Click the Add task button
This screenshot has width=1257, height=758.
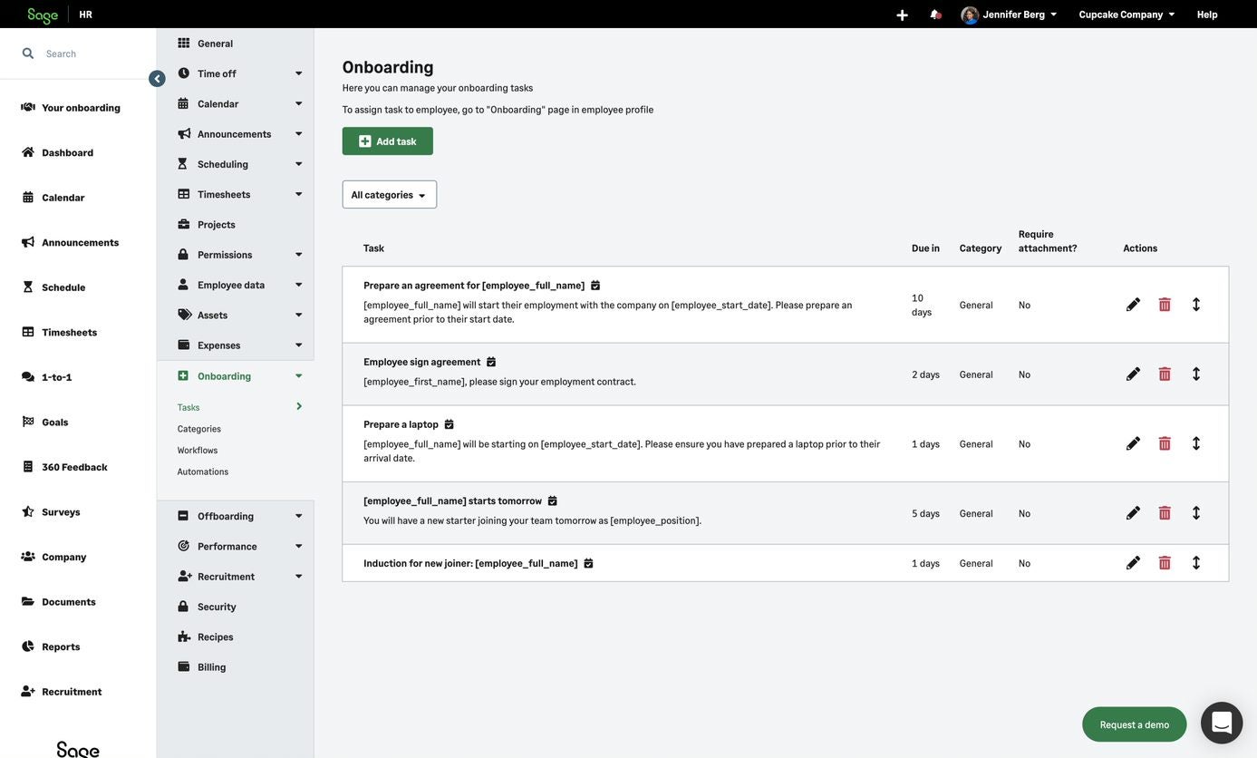(387, 141)
